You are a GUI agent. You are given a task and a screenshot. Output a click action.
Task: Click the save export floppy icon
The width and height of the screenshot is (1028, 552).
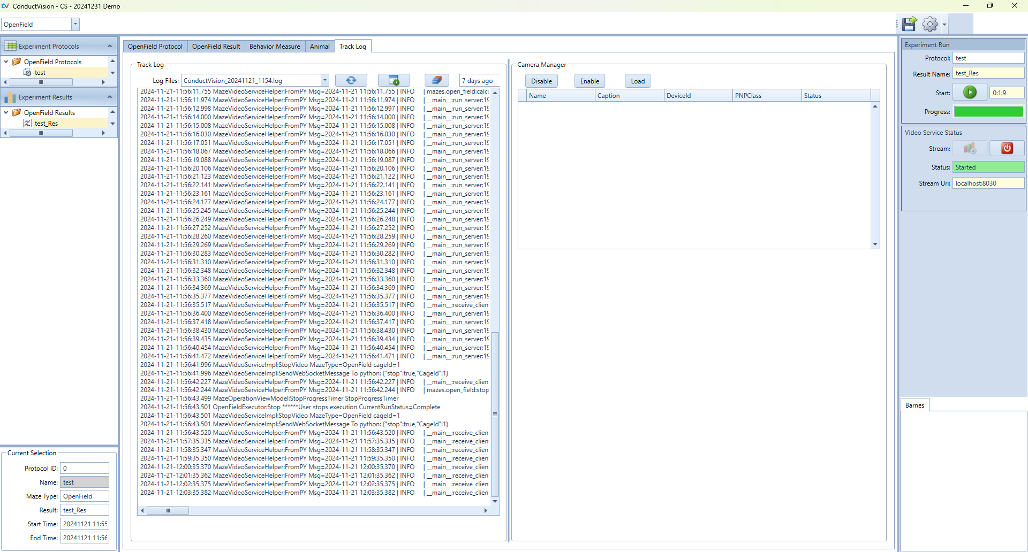pyautogui.click(x=909, y=24)
